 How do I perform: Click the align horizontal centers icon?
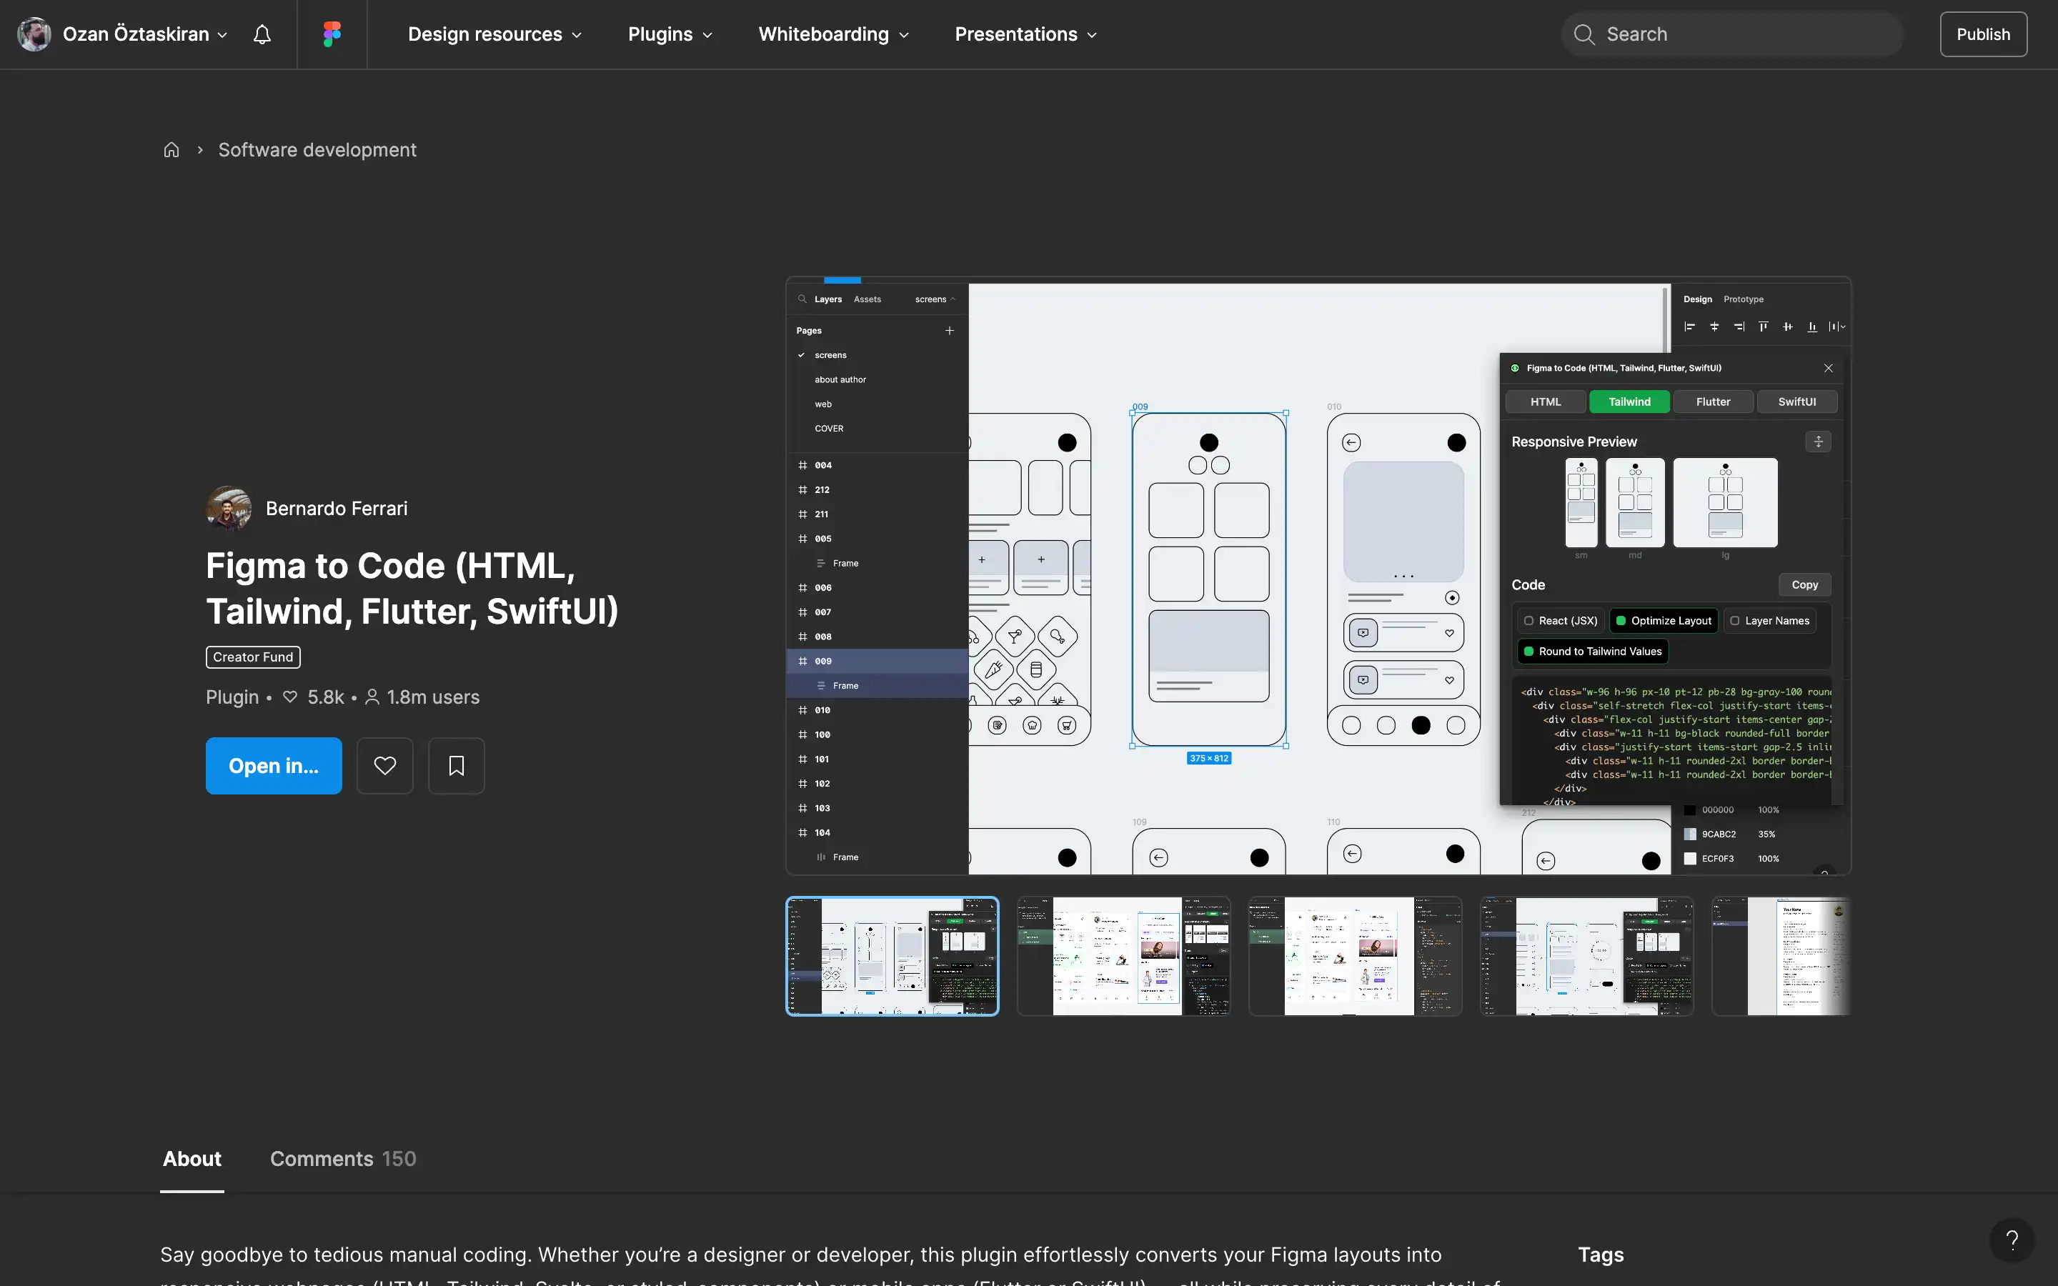coord(1714,327)
